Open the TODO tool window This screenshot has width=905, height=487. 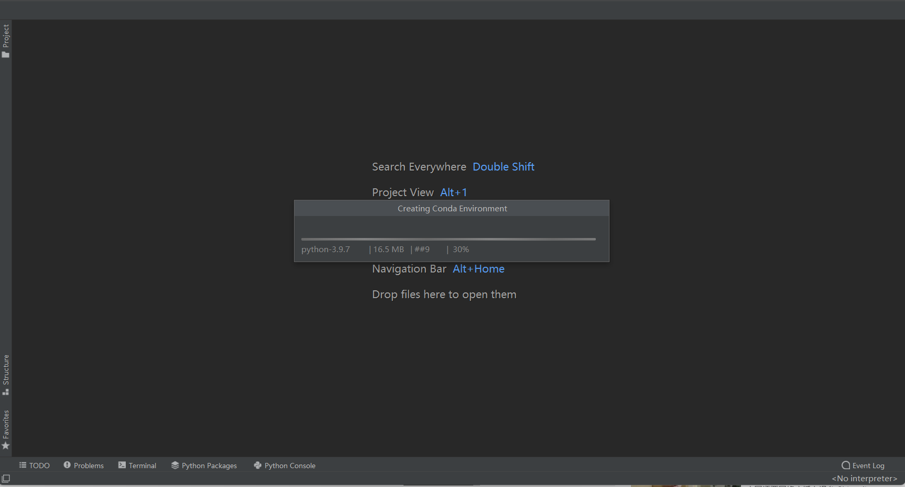coord(35,466)
